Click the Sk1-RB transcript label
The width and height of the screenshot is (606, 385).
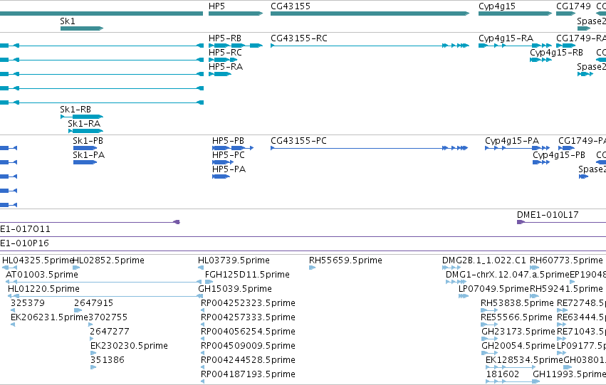(75, 110)
